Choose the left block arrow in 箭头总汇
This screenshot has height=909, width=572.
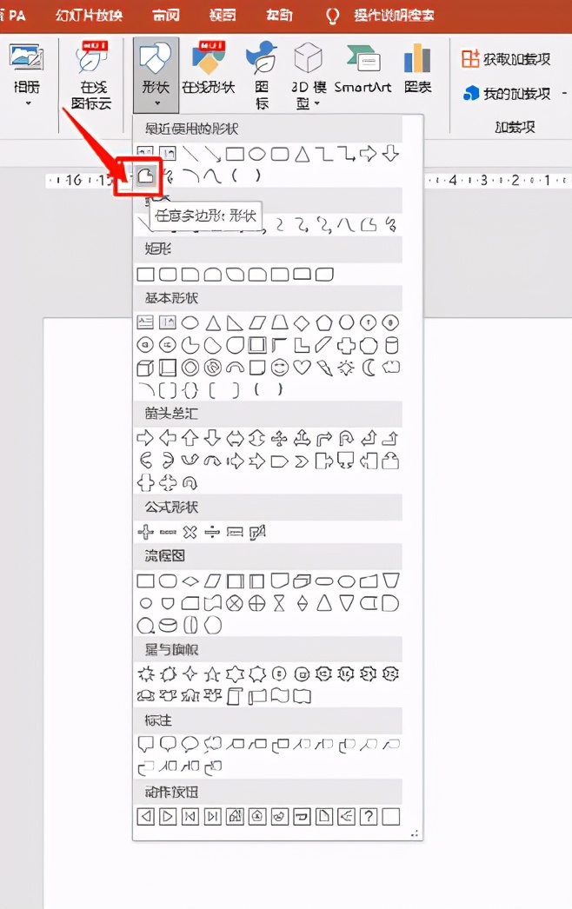(168, 438)
